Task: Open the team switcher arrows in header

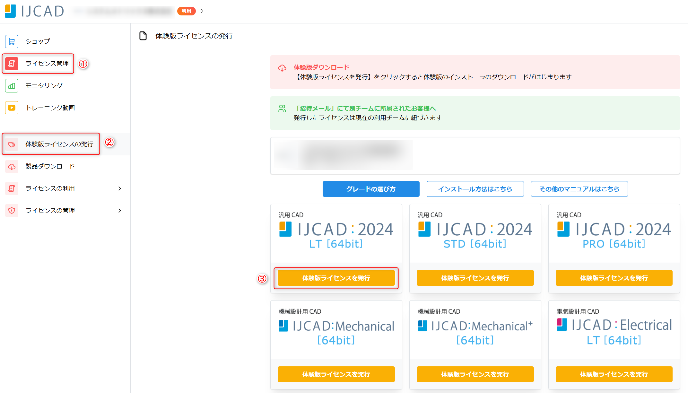Action: [202, 11]
